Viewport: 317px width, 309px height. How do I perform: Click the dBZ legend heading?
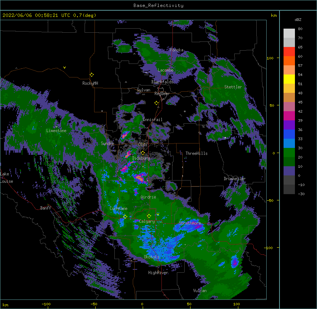tap(298, 20)
